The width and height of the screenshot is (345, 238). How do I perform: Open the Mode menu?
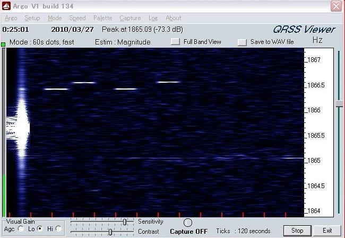pos(55,18)
